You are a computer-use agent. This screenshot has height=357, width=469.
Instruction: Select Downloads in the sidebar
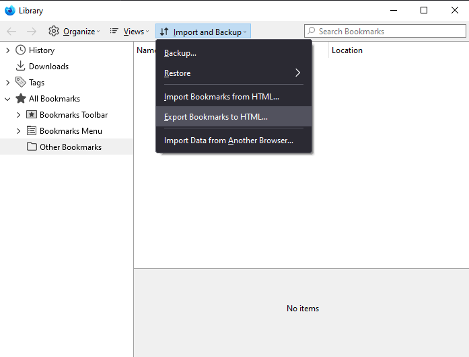[x=48, y=67]
